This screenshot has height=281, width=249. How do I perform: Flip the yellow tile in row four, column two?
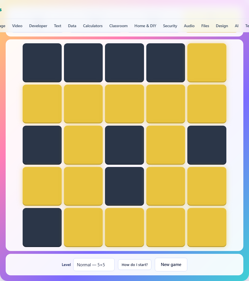[83, 186]
